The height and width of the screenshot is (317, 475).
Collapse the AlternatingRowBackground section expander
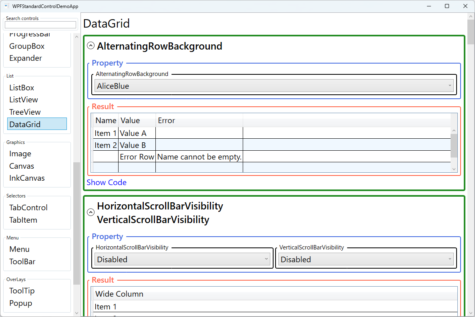[x=91, y=46]
